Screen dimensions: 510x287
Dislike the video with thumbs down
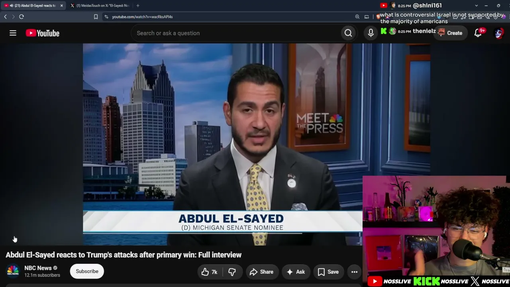pyautogui.click(x=232, y=272)
